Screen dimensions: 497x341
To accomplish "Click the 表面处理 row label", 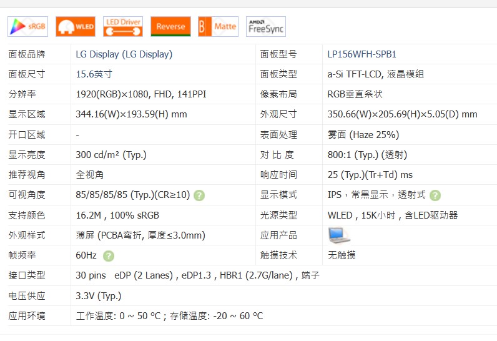I will tap(278, 135).
